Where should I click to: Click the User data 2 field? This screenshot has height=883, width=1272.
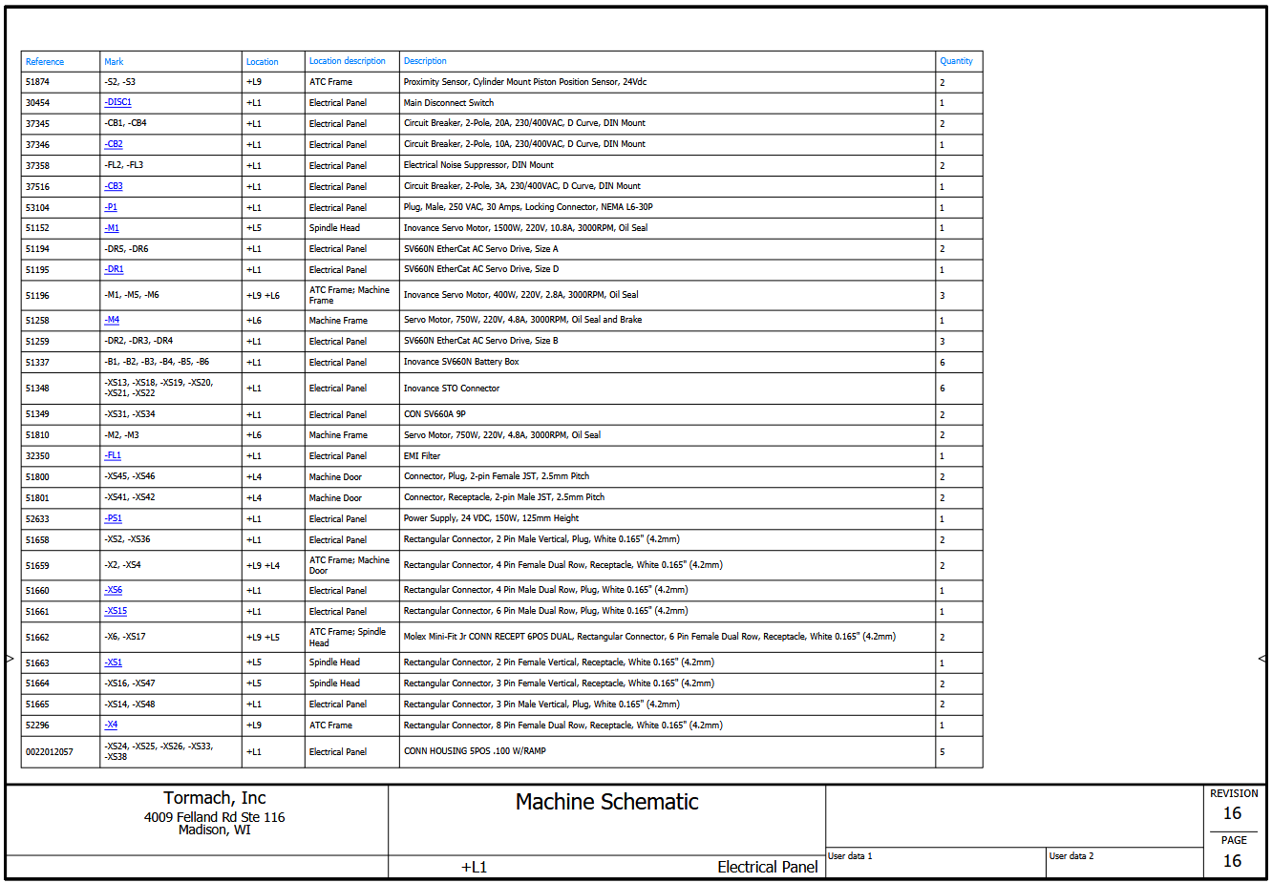click(x=1071, y=856)
